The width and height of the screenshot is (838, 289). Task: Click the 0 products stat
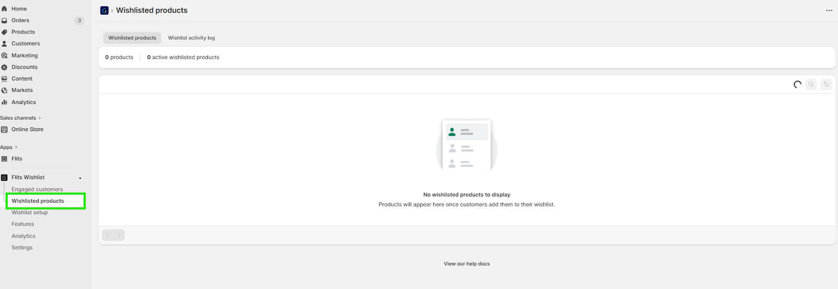click(119, 57)
